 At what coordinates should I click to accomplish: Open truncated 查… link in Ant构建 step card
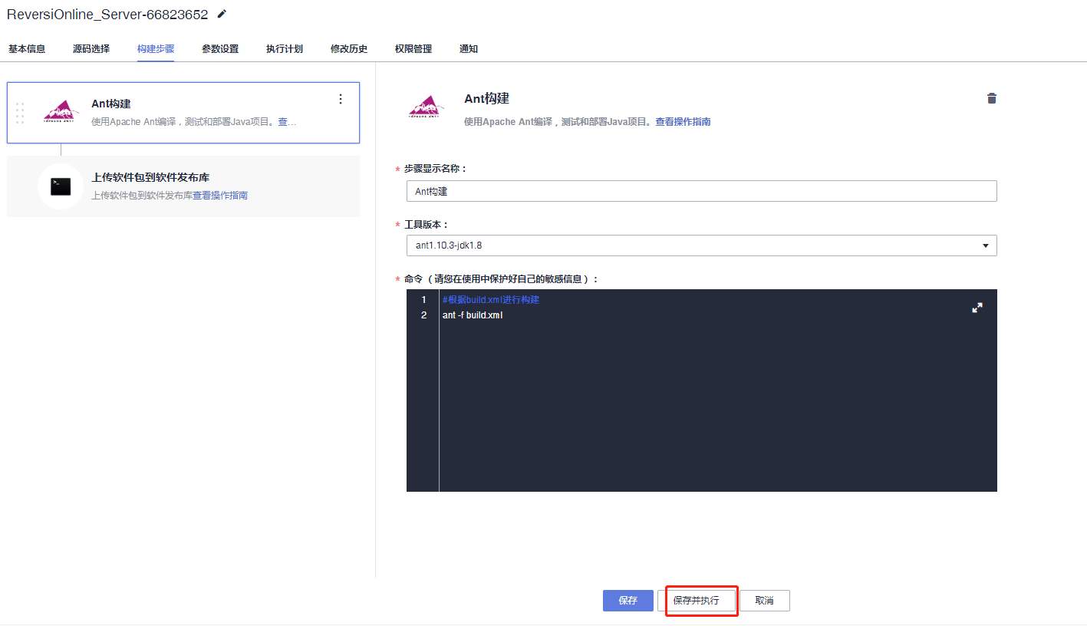pos(287,122)
